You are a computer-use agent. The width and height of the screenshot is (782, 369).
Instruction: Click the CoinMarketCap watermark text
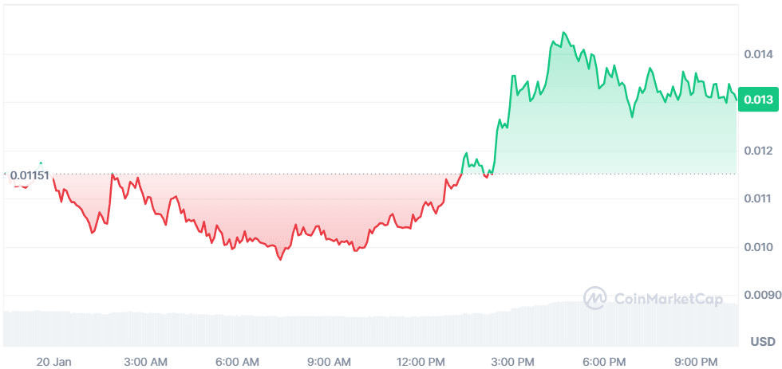669,299
